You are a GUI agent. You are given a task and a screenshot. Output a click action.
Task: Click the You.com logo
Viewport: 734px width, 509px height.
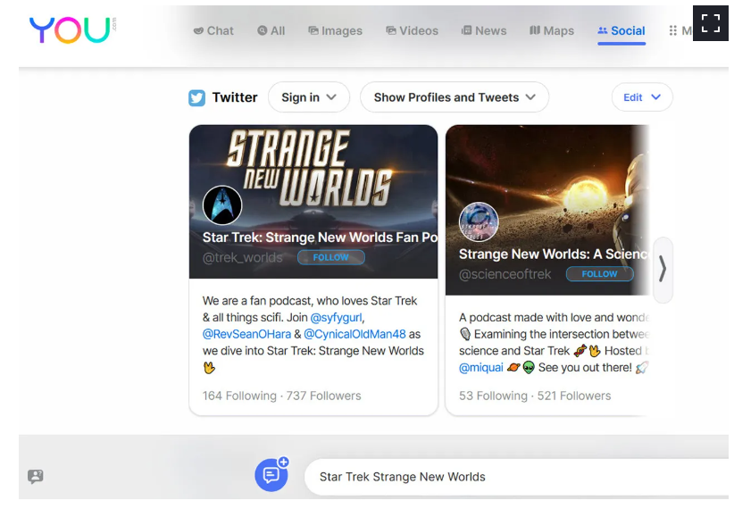tap(72, 30)
